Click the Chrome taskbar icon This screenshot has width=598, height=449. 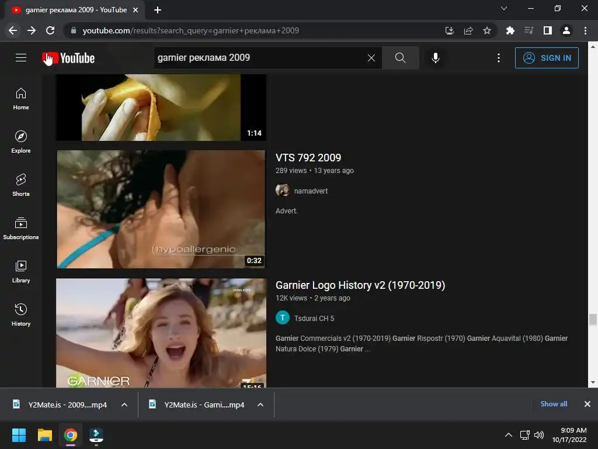click(x=71, y=435)
